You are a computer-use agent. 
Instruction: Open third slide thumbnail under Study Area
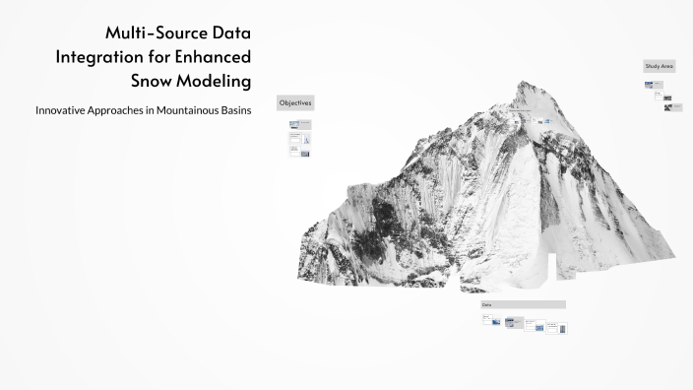point(673,107)
